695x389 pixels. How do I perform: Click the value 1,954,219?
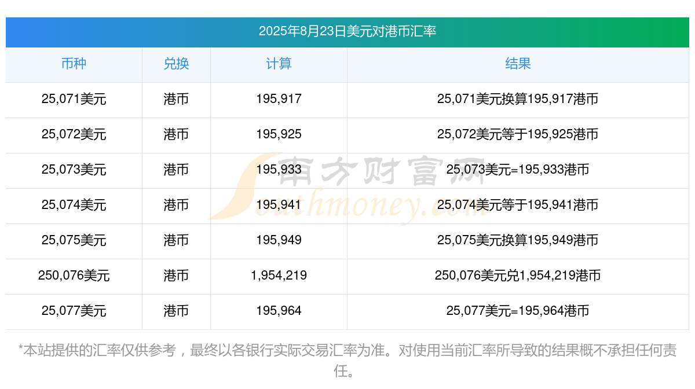point(279,276)
